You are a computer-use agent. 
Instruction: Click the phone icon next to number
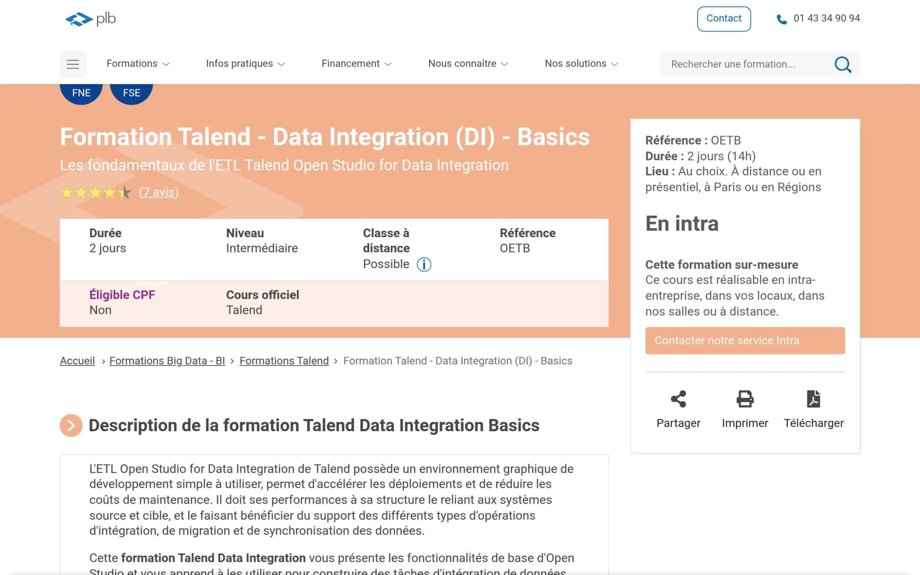[x=782, y=19]
